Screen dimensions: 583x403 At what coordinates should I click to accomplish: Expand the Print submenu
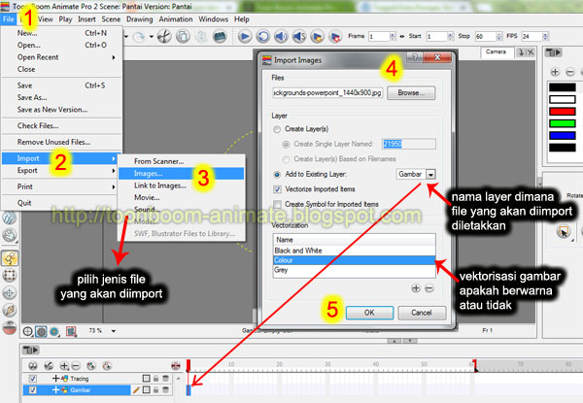[114, 186]
